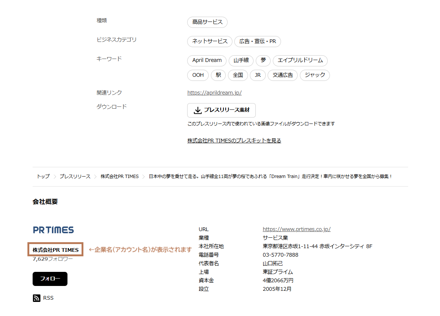Select the 夢 keyword tag

pos(263,60)
